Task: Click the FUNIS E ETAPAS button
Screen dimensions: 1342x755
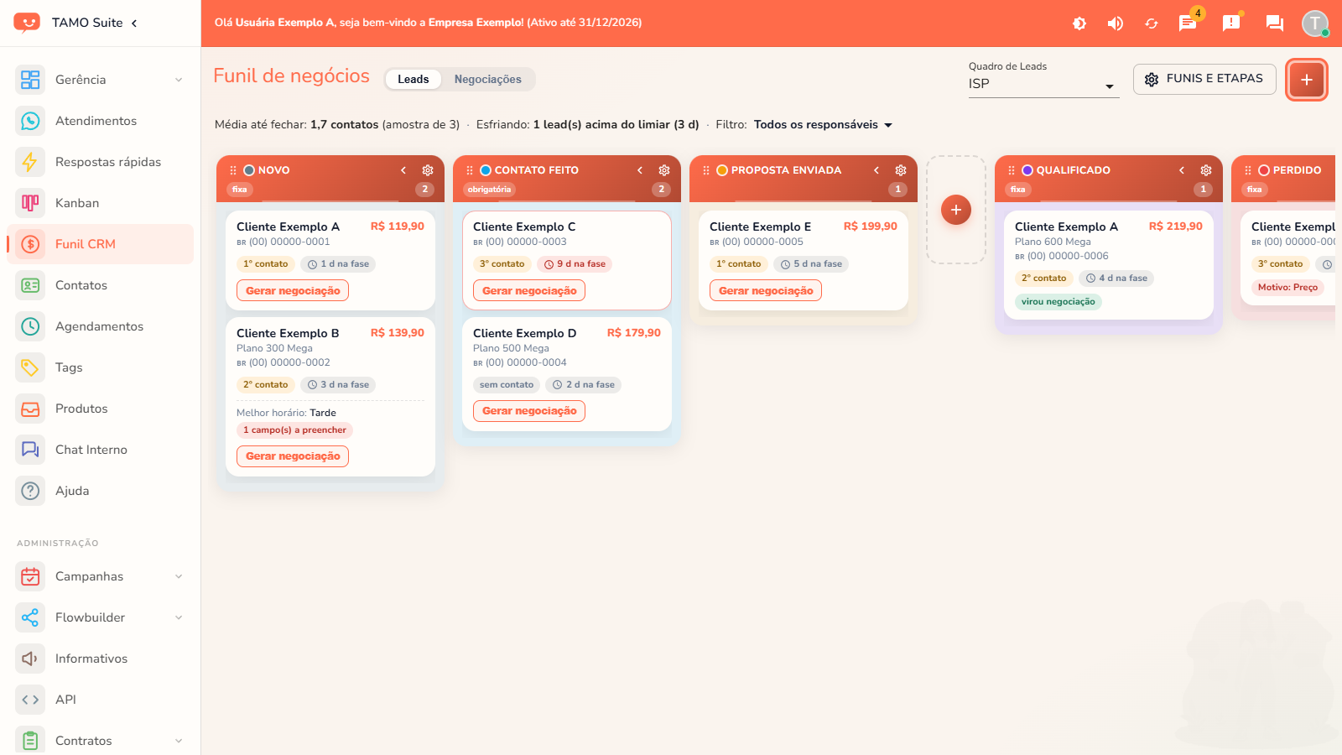Action: 1204,79
